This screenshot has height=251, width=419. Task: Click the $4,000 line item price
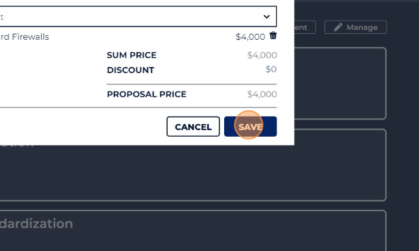click(250, 37)
